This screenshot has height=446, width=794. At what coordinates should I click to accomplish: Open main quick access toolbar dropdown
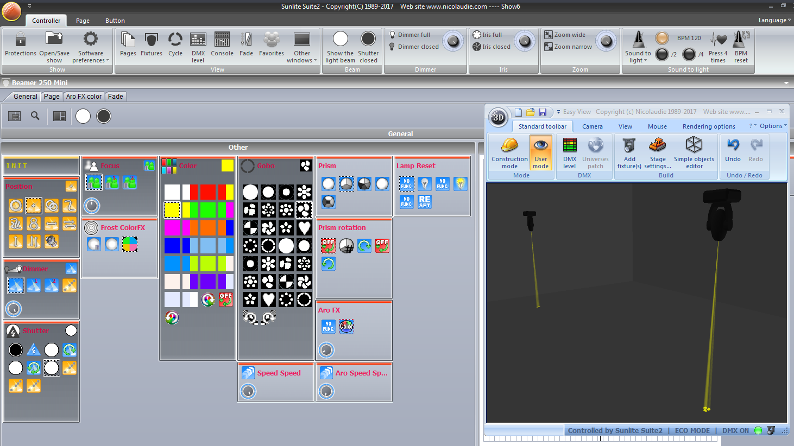point(29,7)
